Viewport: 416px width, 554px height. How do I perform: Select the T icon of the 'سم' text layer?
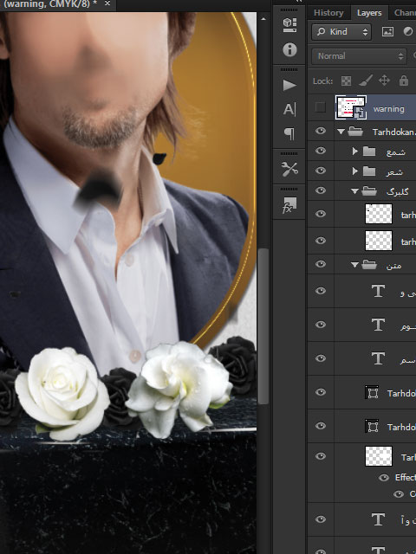coord(378,358)
